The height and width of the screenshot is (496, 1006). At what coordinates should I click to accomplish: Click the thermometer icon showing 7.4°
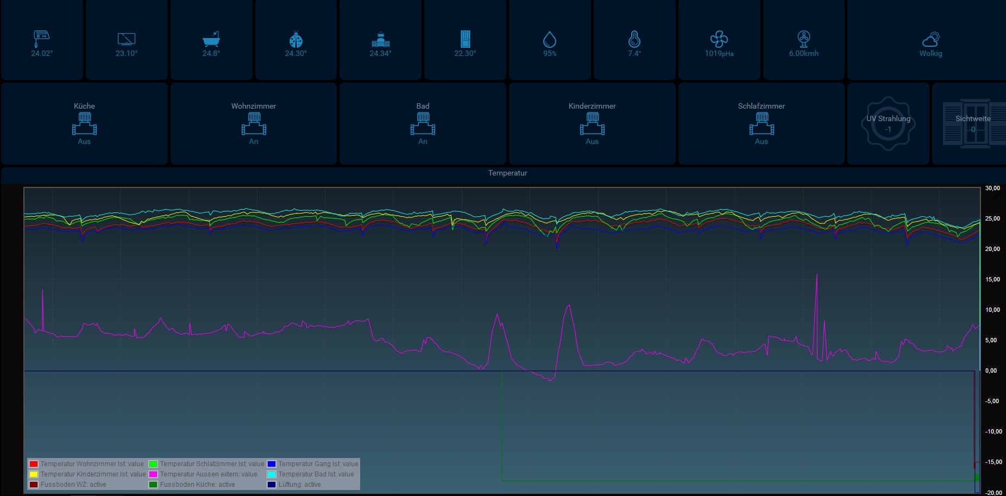coord(634,39)
